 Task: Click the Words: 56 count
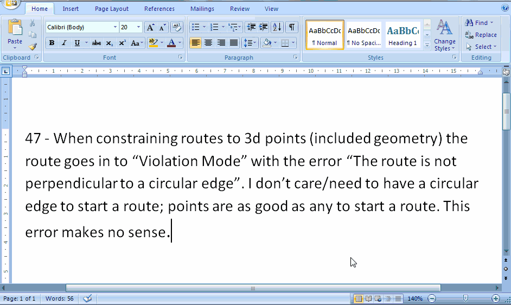[59, 298]
